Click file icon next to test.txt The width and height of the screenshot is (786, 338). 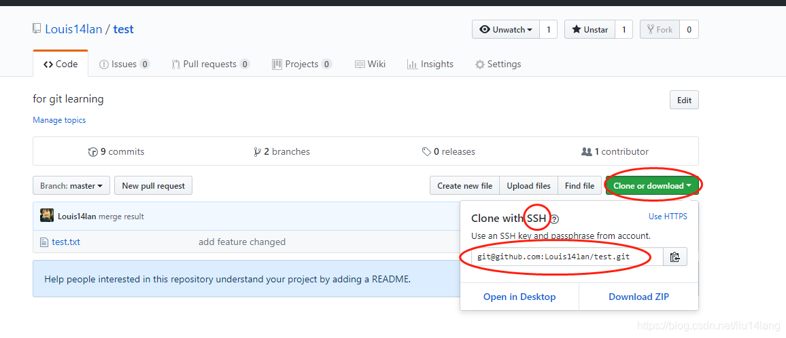pyautogui.click(x=44, y=242)
